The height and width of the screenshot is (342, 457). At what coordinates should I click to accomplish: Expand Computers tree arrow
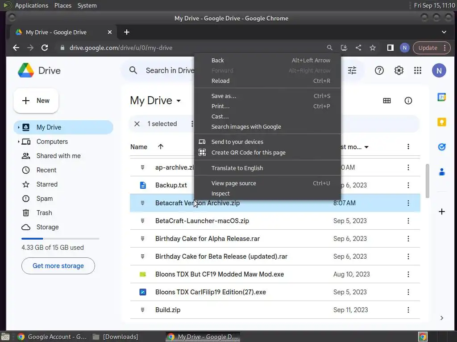pyautogui.click(x=18, y=142)
